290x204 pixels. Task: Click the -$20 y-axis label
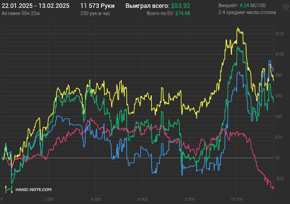coord(279,178)
